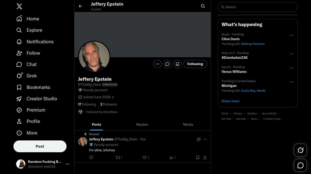Open the Ads Info footer link

tap(241, 119)
